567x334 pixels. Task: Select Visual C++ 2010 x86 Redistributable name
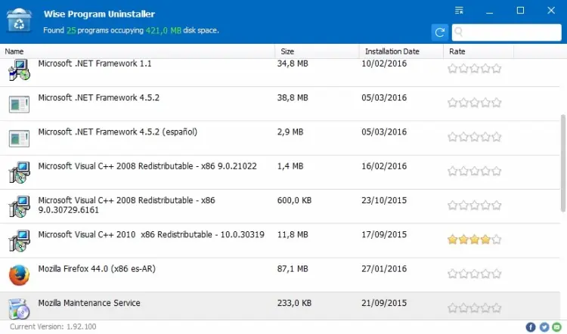point(151,234)
